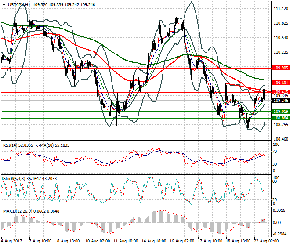Click the 109.415 resistance price label
Image resolution: width=290 pixels, height=246 pixels.
click(281, 92)
